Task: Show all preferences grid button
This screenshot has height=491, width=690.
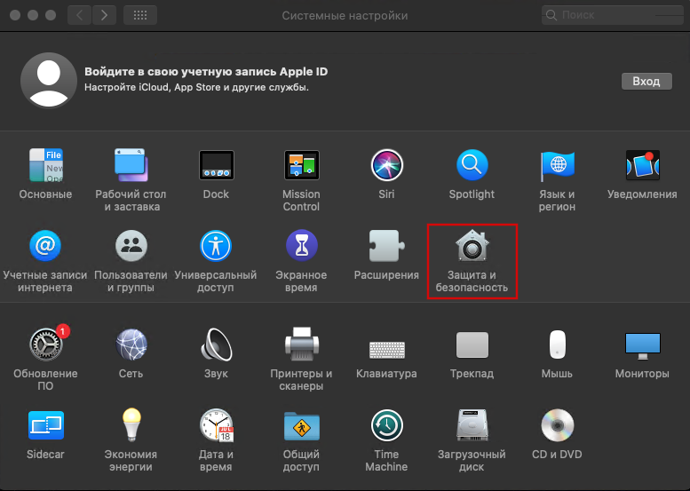Action: [140, 15]
